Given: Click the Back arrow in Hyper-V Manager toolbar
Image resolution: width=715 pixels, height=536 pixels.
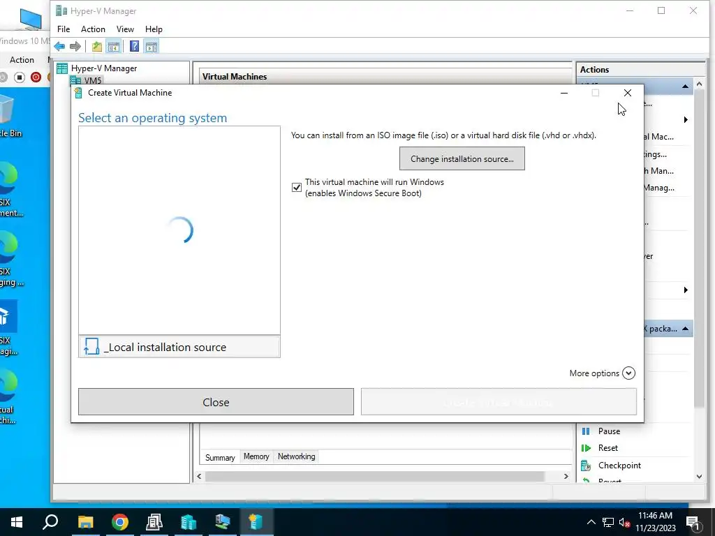Looking at the screenshot, I should coord(59,46).
